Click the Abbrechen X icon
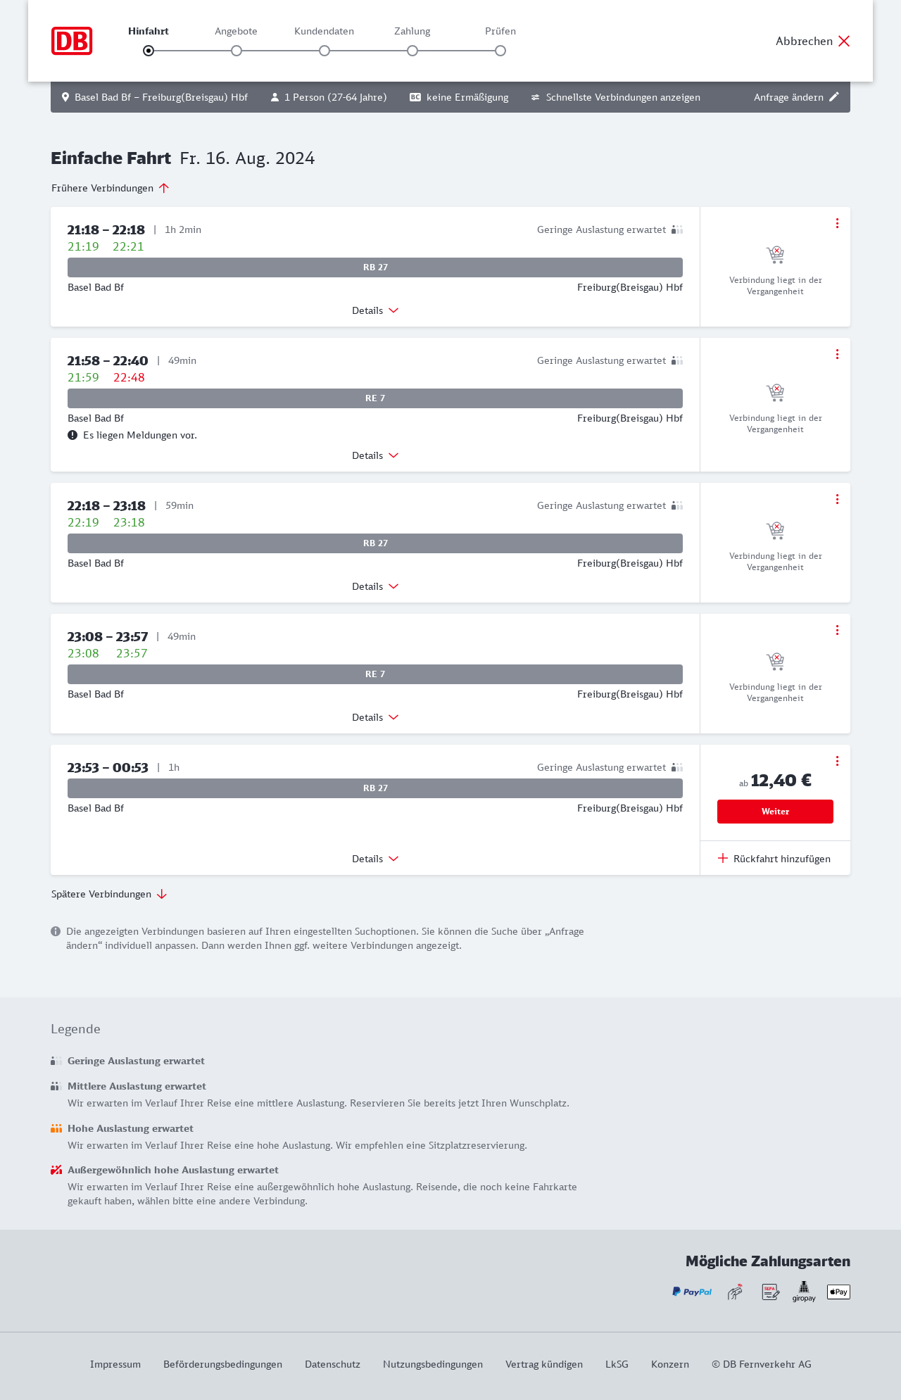Image resolution: width=901 pixels, height=1400 pixels. click(844, 41)
